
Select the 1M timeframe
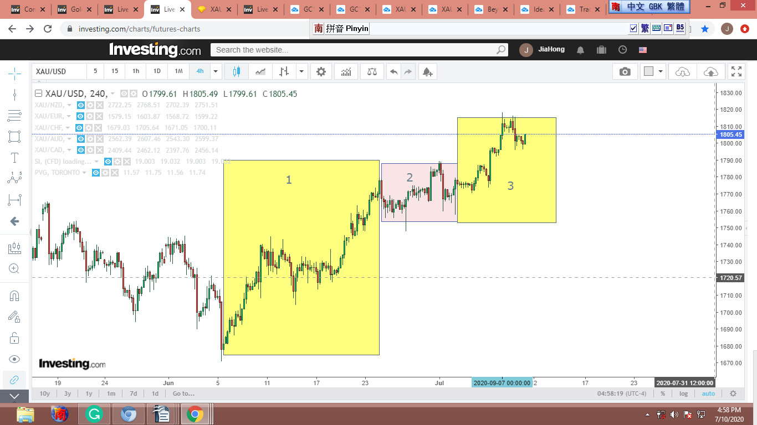tap(178, 71)
